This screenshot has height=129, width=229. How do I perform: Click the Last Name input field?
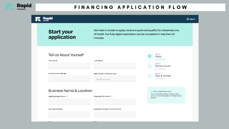click(115, 66)
